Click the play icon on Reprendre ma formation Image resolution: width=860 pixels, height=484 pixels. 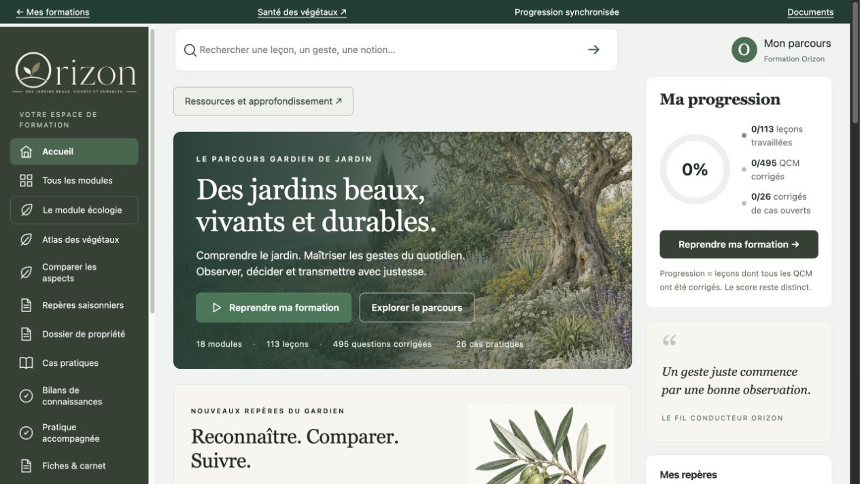point(217,307)
